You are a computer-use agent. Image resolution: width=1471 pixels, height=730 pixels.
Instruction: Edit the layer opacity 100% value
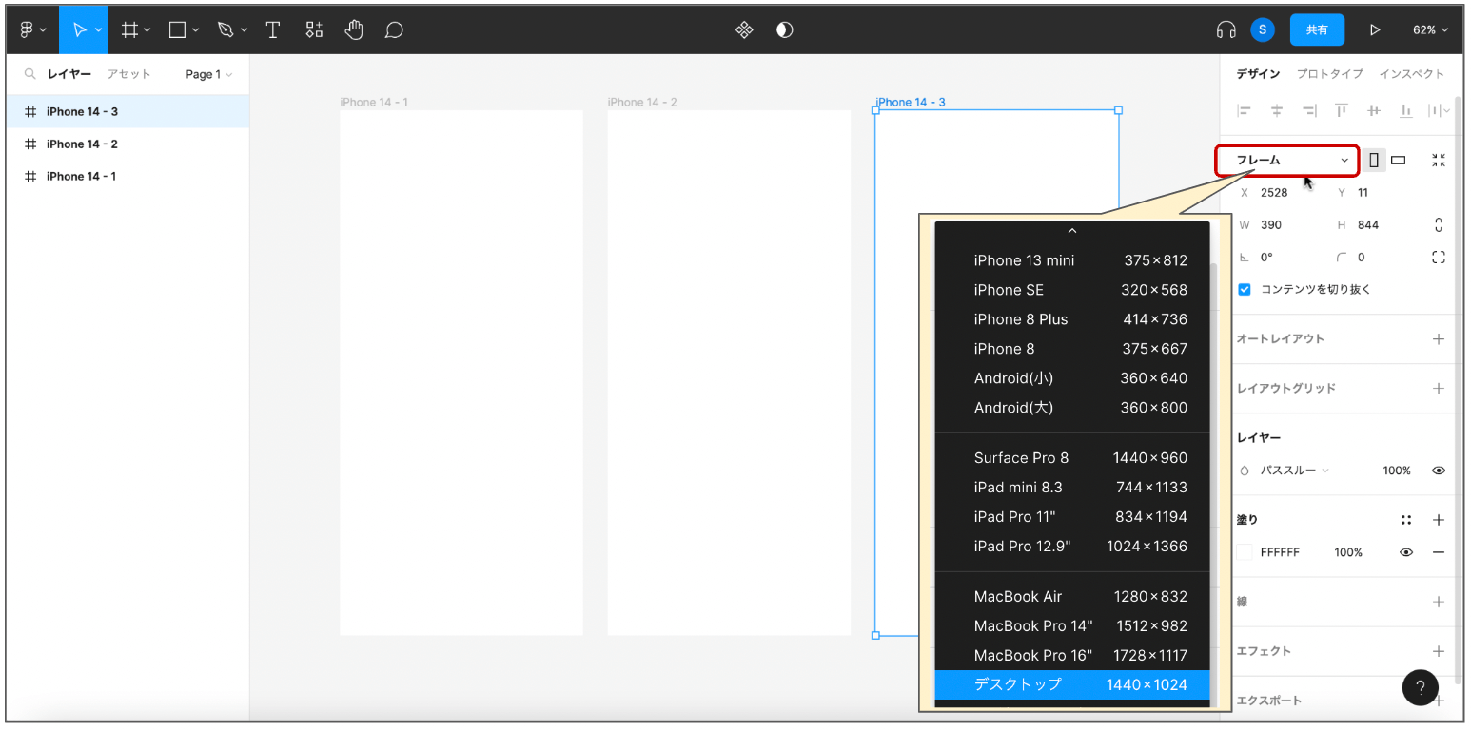1397,471
